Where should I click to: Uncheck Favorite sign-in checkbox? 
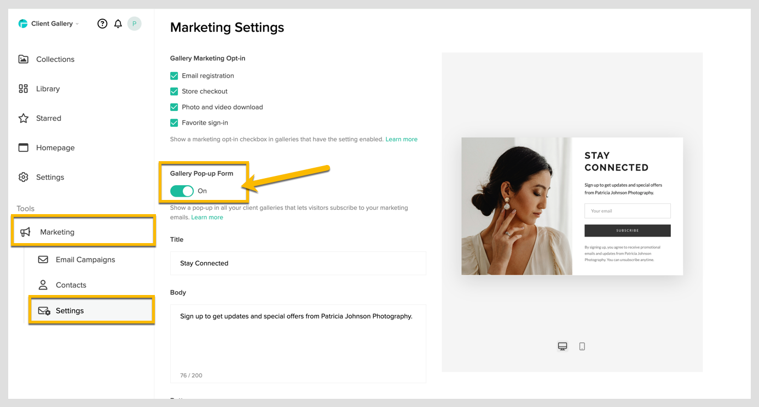(174, 123)
